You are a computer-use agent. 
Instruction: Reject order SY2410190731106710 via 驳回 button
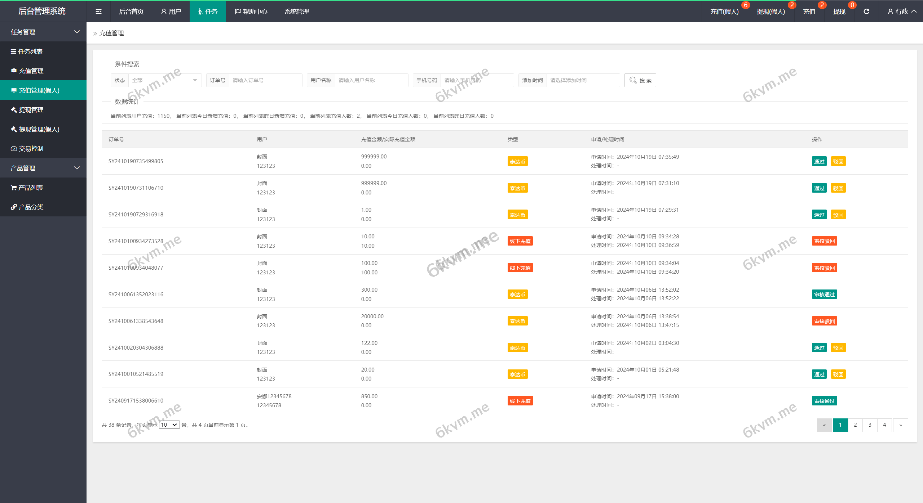point(839,188)
